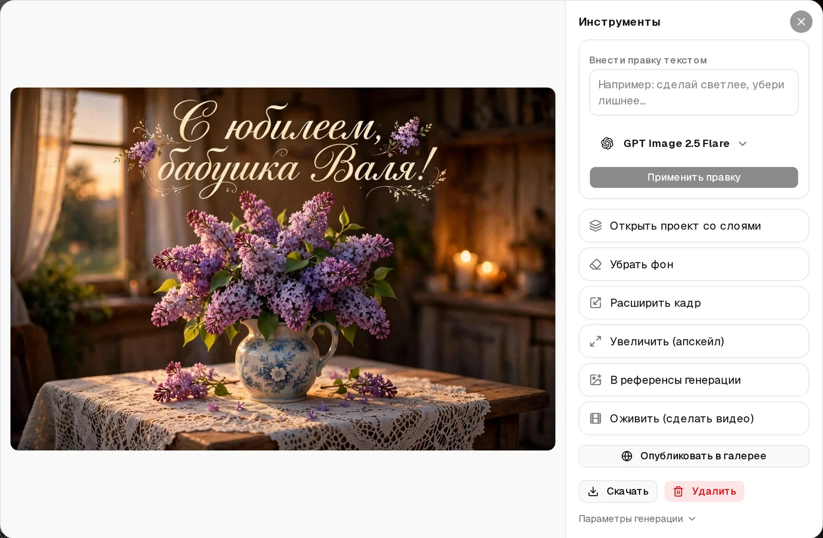The height and width of the screenshot is (538, 823).
Task: Click the upscale diagonal arrows icon
Action: [x=595, y=341]
